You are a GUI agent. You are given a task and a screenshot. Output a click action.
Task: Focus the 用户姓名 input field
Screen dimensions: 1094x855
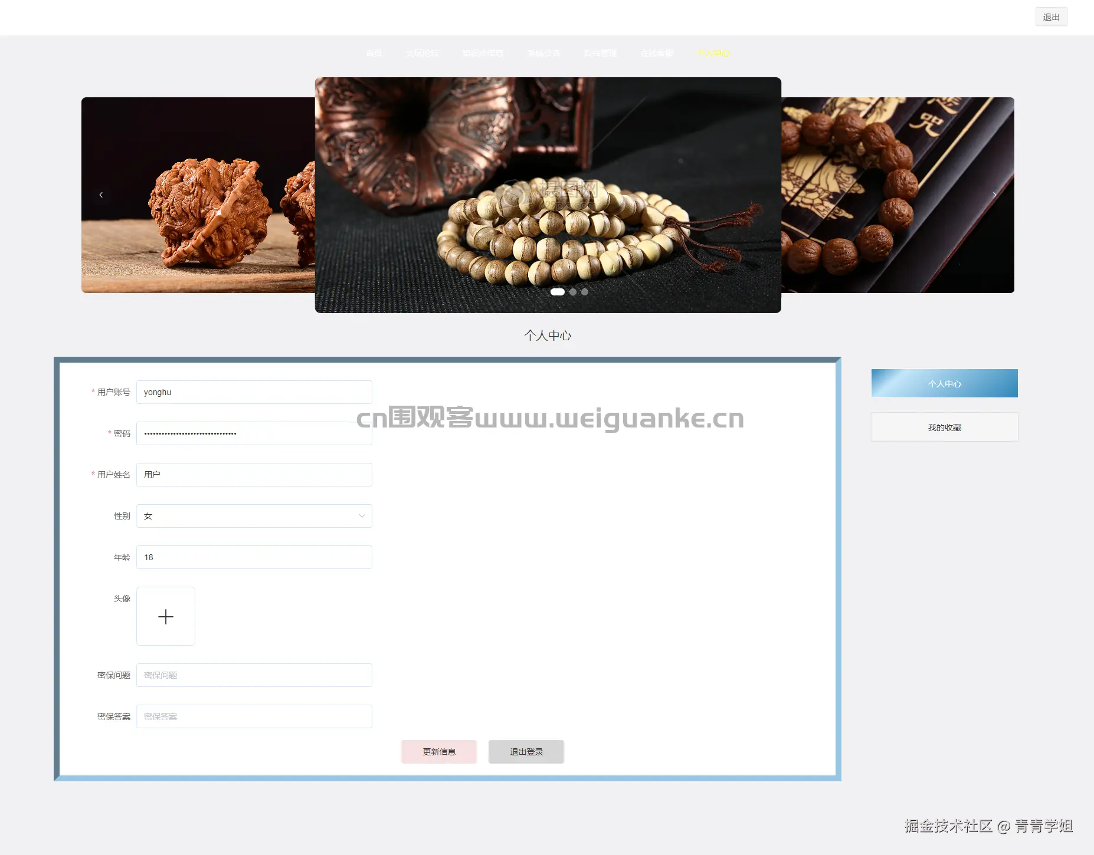[x=254, y=475]
